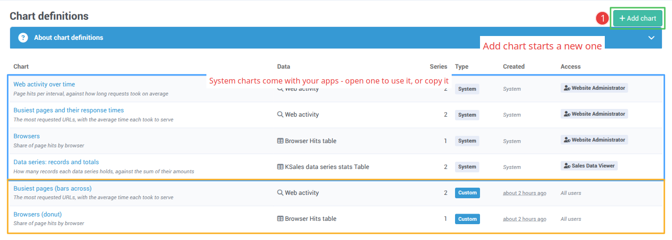Open the Browsers system chart
672x240 pixels.
click(x=26, y=136)
